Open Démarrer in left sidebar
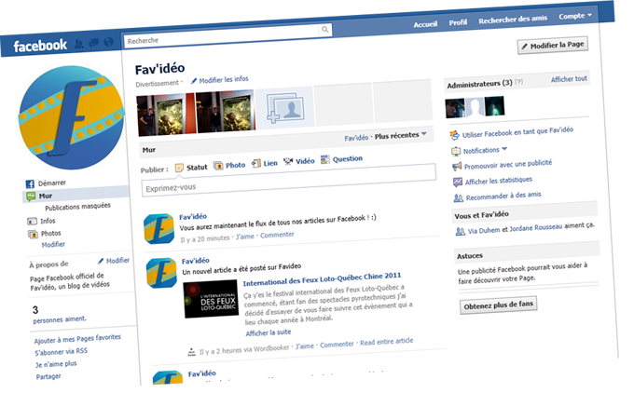The image size is (634, 393). [x=46, y=183]
